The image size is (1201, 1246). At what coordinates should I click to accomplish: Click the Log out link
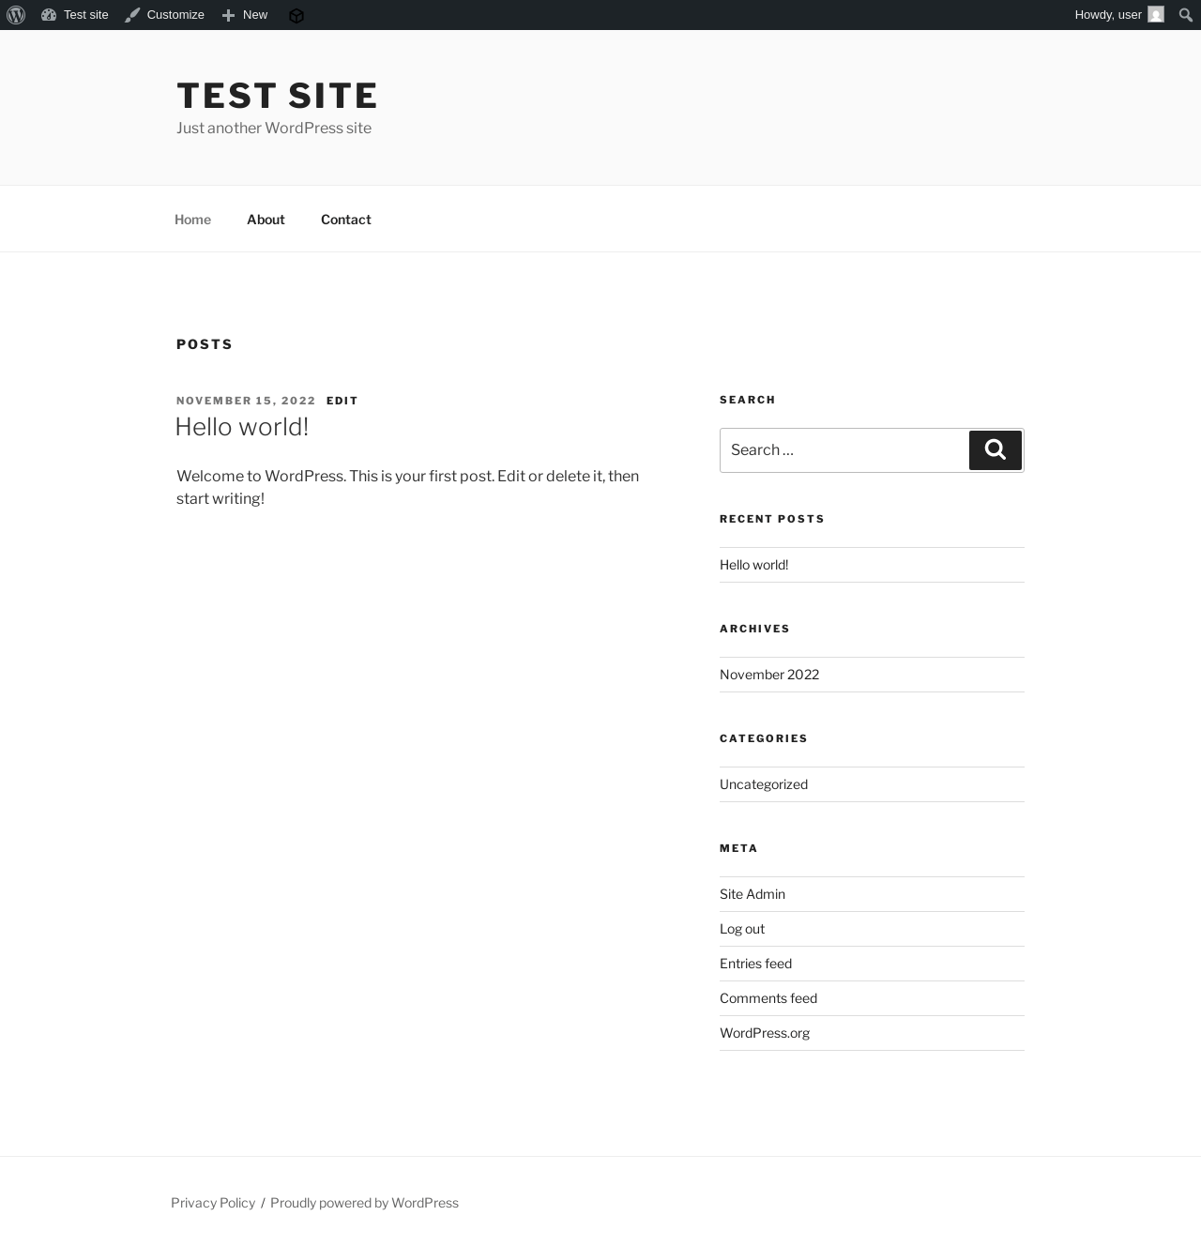(742, 929)
